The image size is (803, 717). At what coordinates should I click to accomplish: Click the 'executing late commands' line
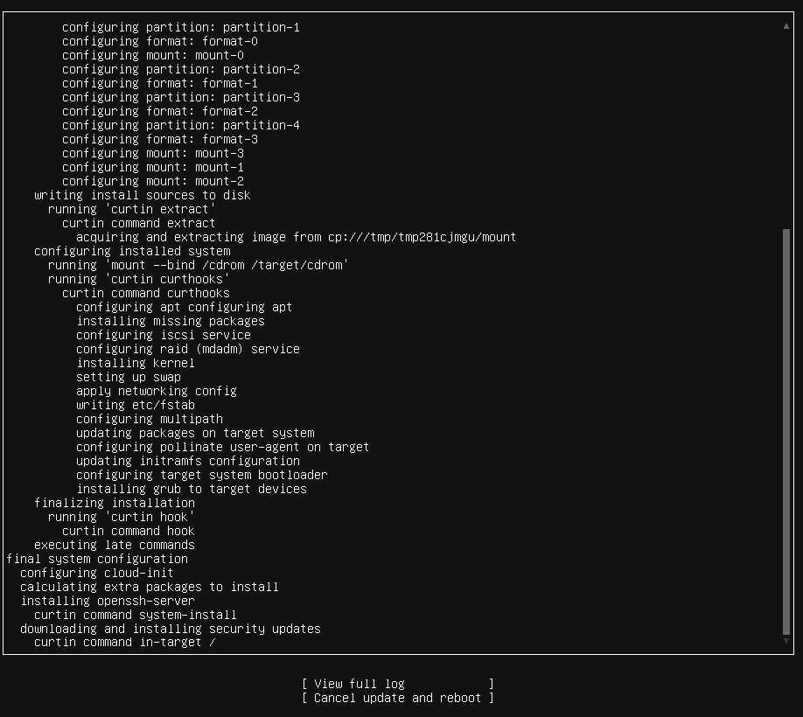(115, 545)
